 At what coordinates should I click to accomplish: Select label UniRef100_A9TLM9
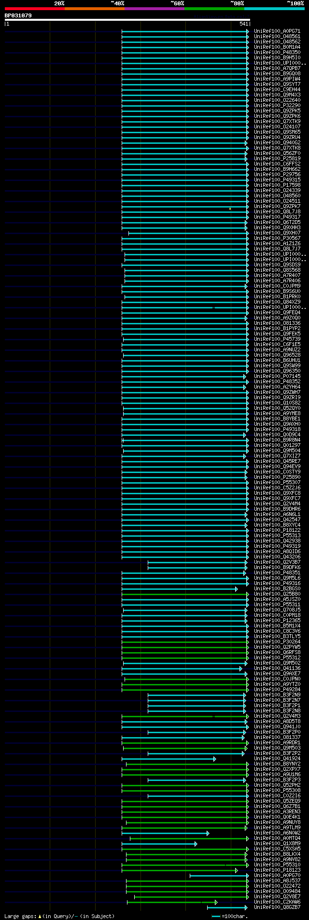tap(277, 828)
